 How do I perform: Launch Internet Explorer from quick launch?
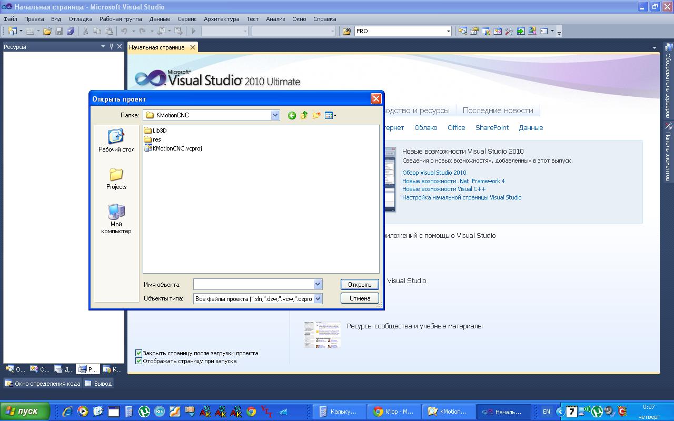click(x=67, y=412)
